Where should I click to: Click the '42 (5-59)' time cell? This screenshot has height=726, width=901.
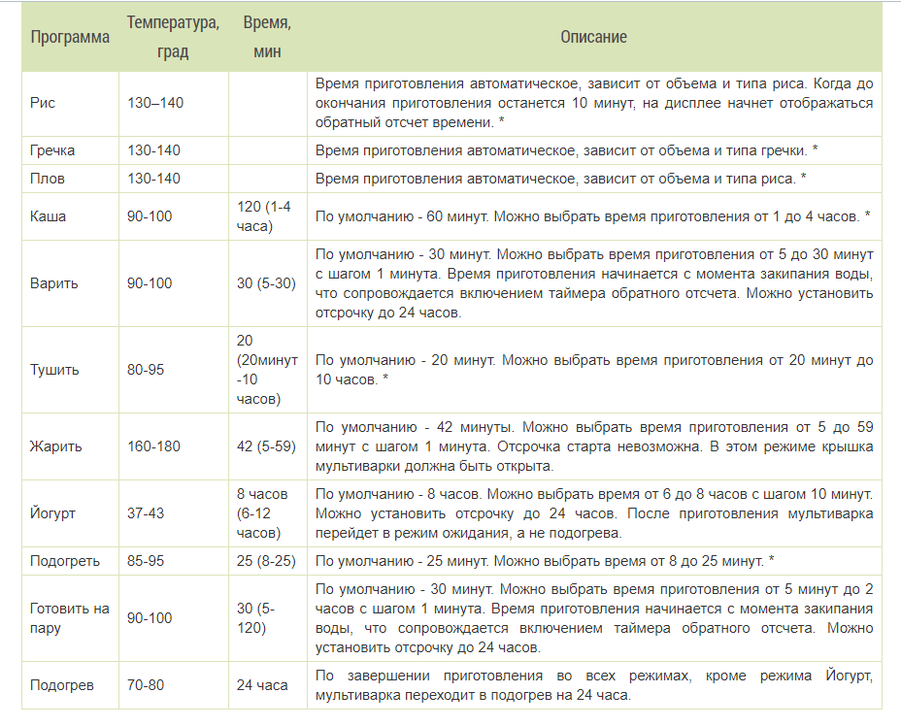[x=268, y=446]
